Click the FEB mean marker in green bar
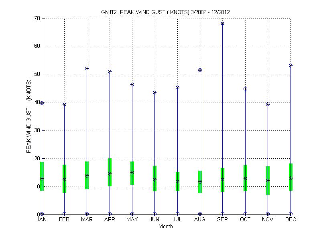 click(x=65, y=180)
